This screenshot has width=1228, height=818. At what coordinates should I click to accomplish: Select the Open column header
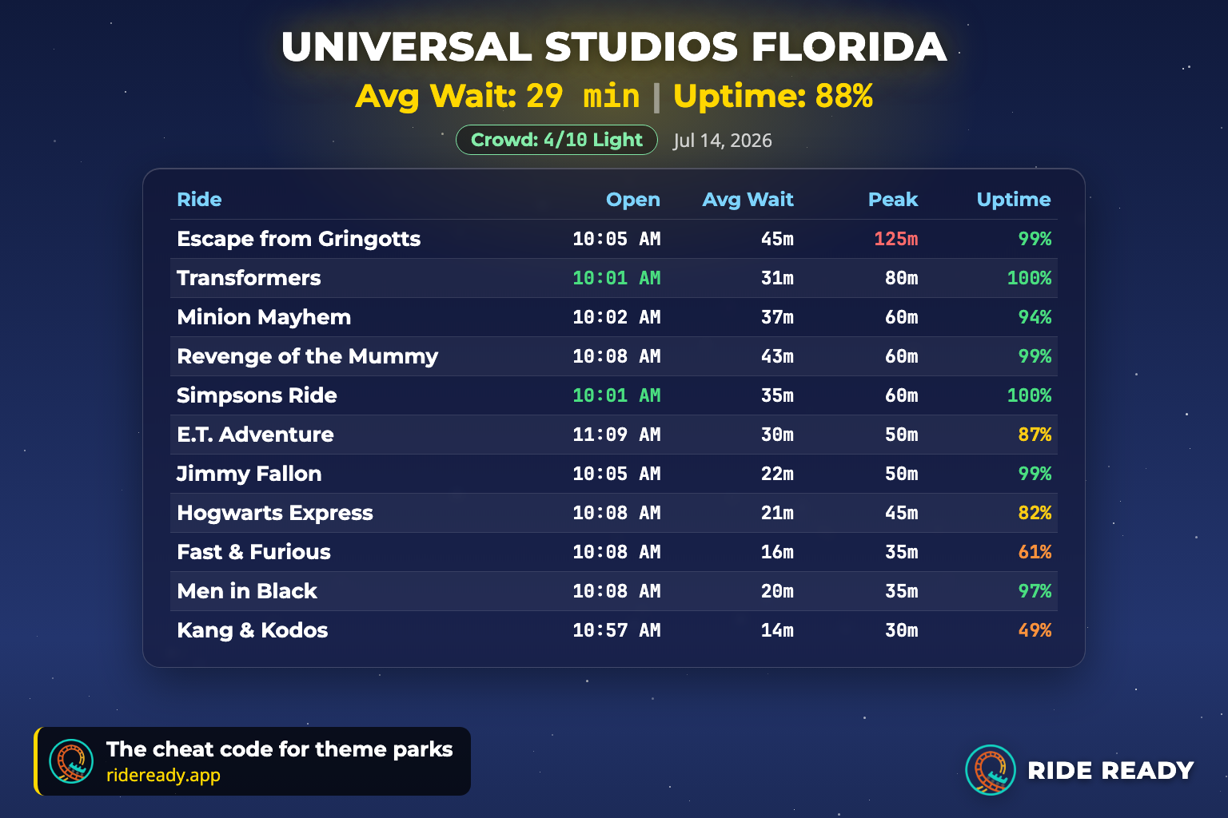[x=633, y=200]
